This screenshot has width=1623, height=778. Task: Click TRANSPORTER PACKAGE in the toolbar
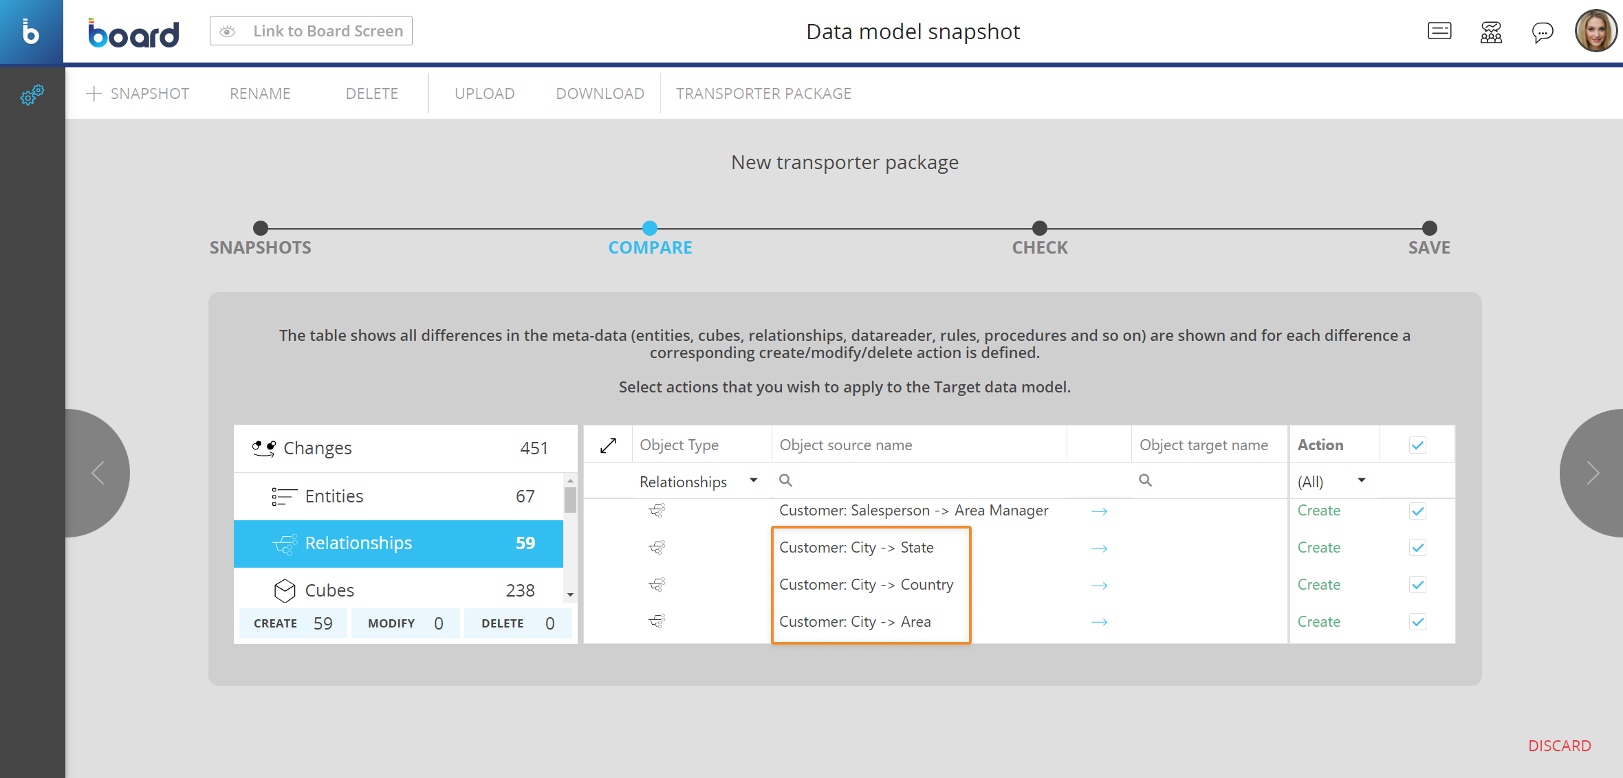point(763,93)
